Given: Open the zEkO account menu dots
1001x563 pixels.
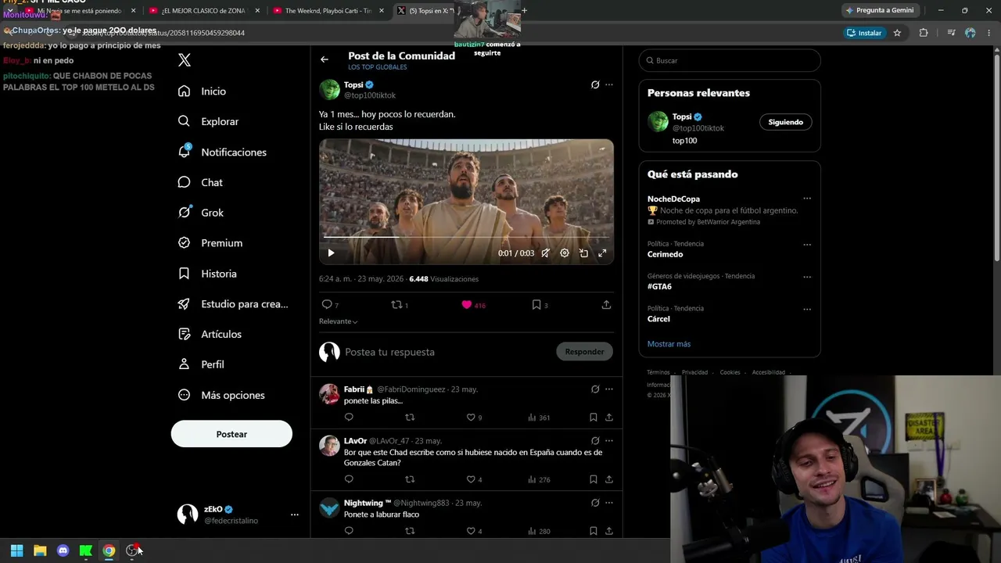Looking at the screenshot, I should 295,515.
